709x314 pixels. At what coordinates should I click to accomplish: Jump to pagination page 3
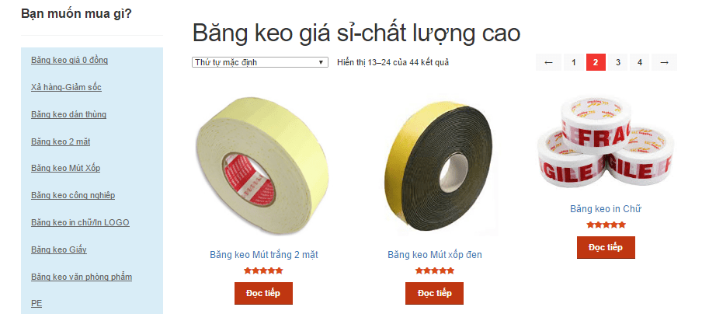617,62
